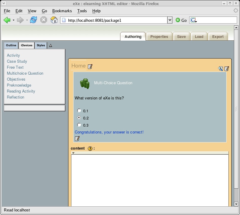Open the Go menu
This screenshot has height=215, width=240.
click(x=45, y=11)
